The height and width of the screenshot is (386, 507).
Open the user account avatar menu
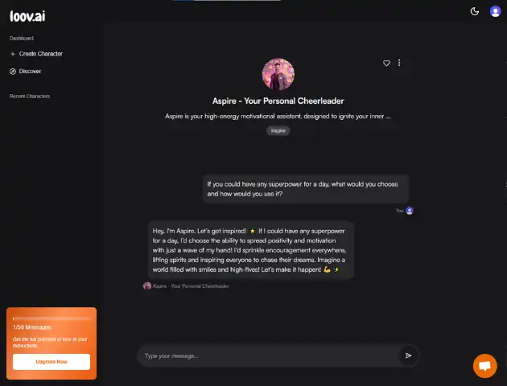(495, 11)
